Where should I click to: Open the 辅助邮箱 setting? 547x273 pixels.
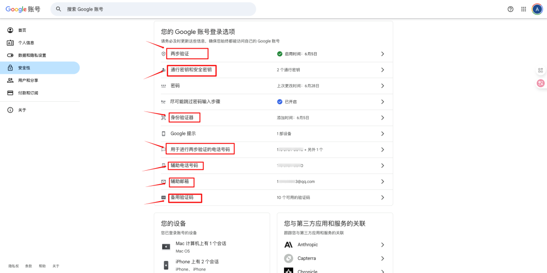273,182
